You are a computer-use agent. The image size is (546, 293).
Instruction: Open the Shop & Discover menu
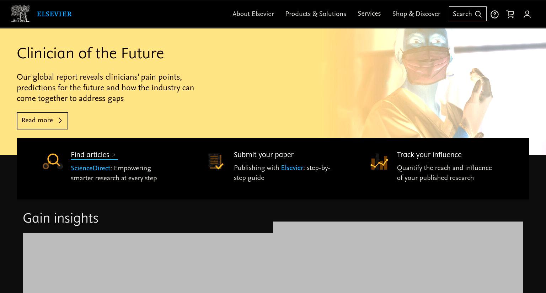point(416,14)
